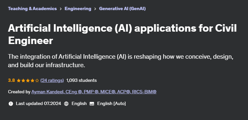This screenshot has height=120, width=248.
Task: Click the 3.8 rating score
Action: point(11,80)
